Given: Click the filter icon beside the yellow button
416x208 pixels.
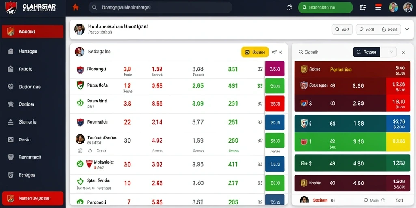Looking at the screenshot, I should (x=274, y=52).
